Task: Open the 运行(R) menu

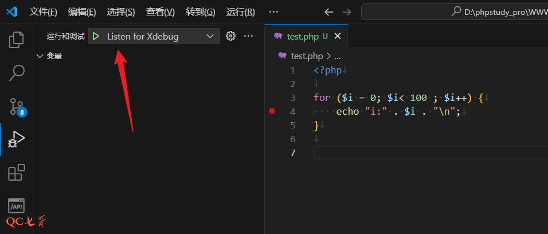Action: pyautogui.click(x=240, y=11)
